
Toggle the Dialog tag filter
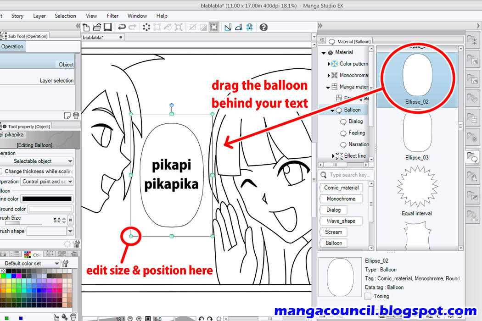tap(334, 210)
